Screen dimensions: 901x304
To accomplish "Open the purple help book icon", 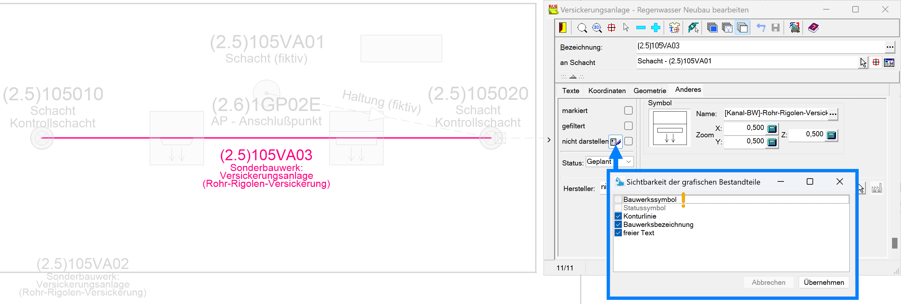I will [x=813, y=28].
